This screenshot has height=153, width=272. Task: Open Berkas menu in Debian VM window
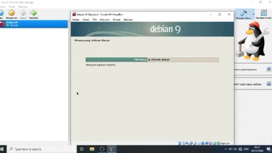[76, 20]
